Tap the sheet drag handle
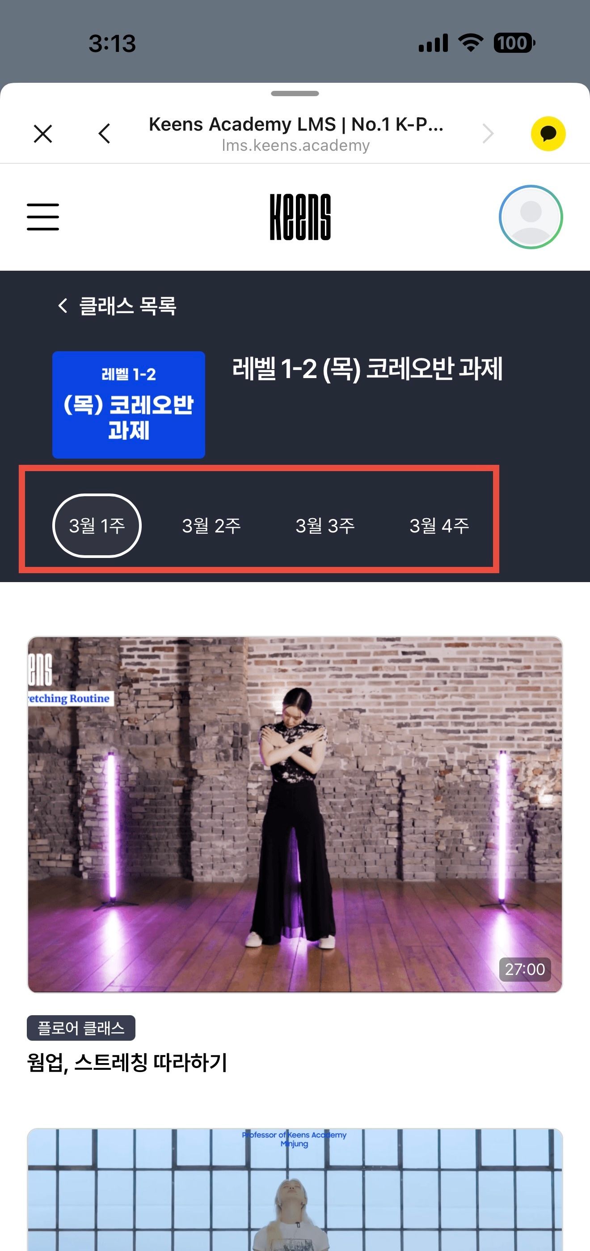This screenshot has width=590, height=1251. [x=295, y=93]
